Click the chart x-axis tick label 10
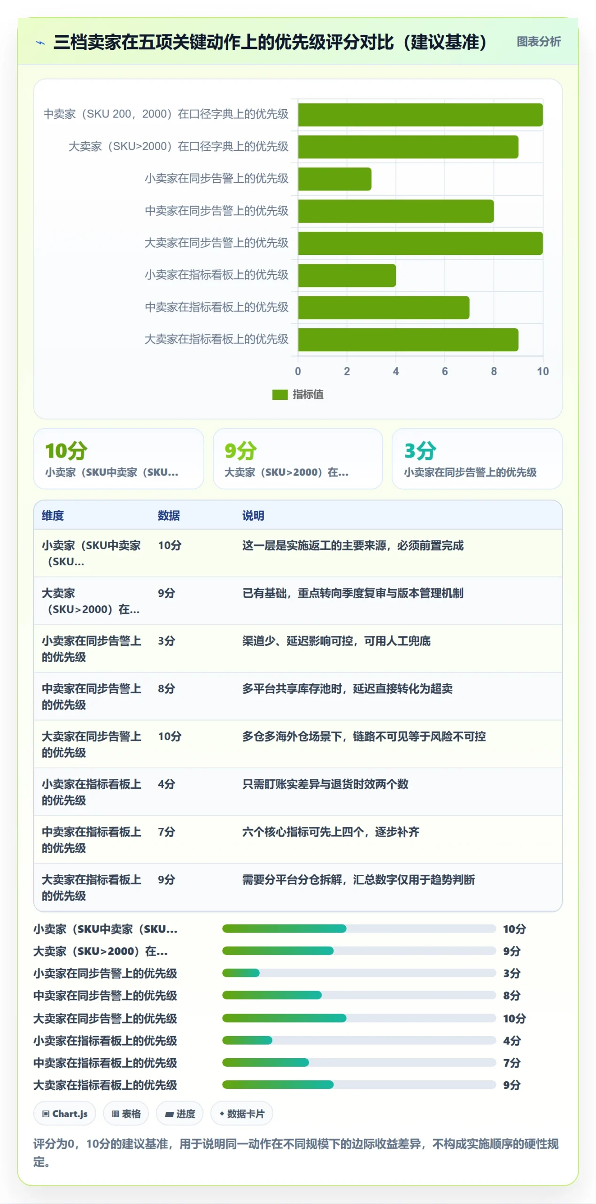The image size is (596, 1204). [x=542, y=372]
